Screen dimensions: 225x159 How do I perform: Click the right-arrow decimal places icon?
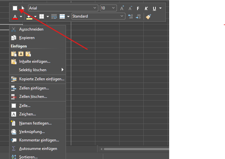tap(138, 17)
